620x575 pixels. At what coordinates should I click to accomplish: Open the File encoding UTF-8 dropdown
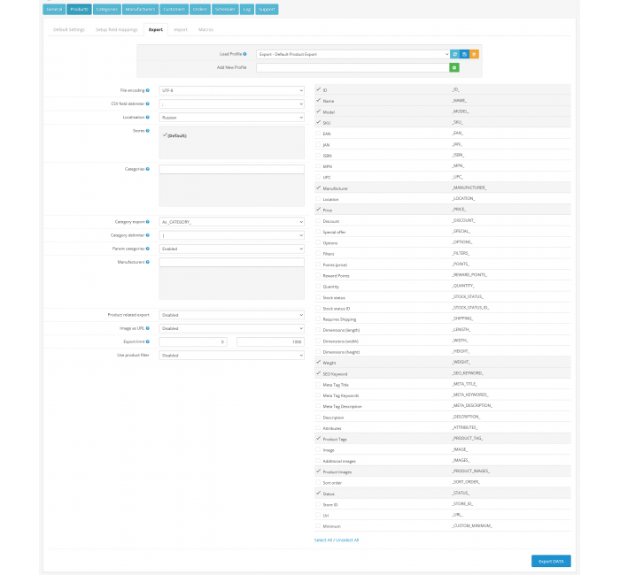(x=232, y=90)
